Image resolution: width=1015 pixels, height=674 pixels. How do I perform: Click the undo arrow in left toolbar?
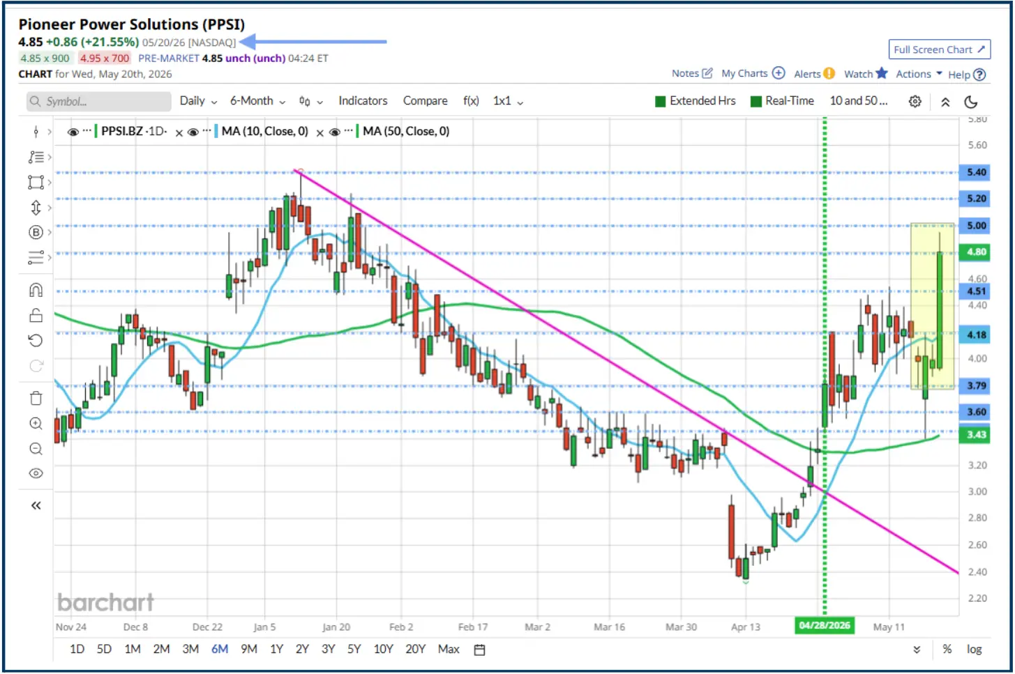tap(36, 340)
